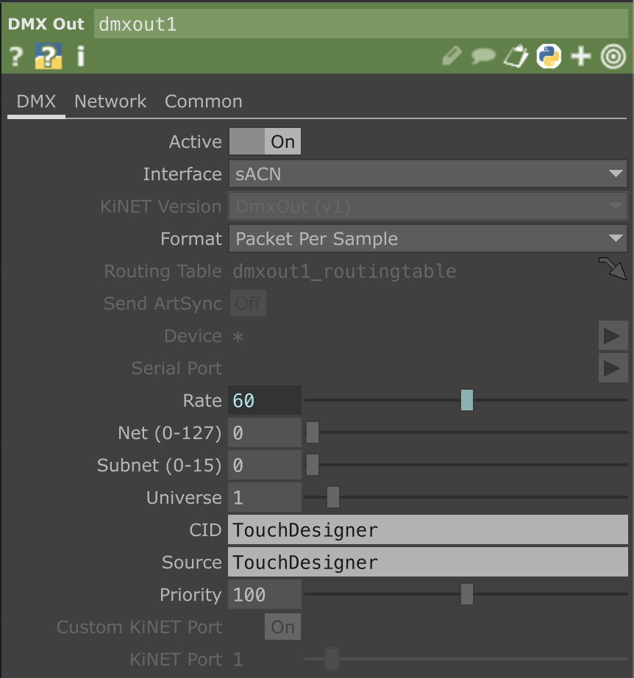Click the tag/clipboard icon in header
Viewport: 634px width, 678px height.
516,56
